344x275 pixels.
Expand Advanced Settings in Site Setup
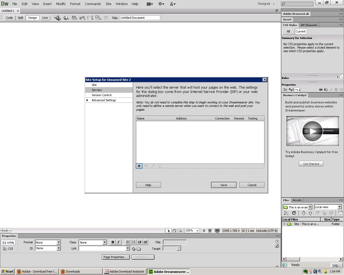(87, 100)
